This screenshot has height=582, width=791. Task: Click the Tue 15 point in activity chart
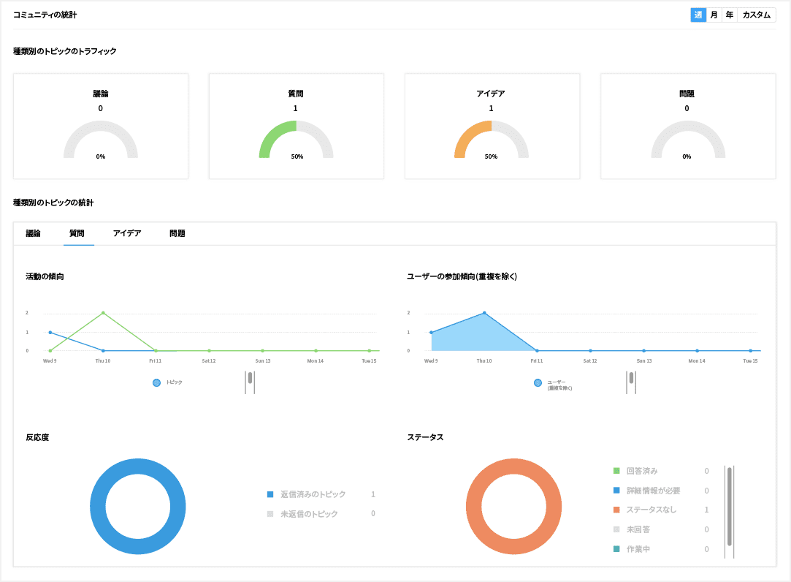coord(370,351)
